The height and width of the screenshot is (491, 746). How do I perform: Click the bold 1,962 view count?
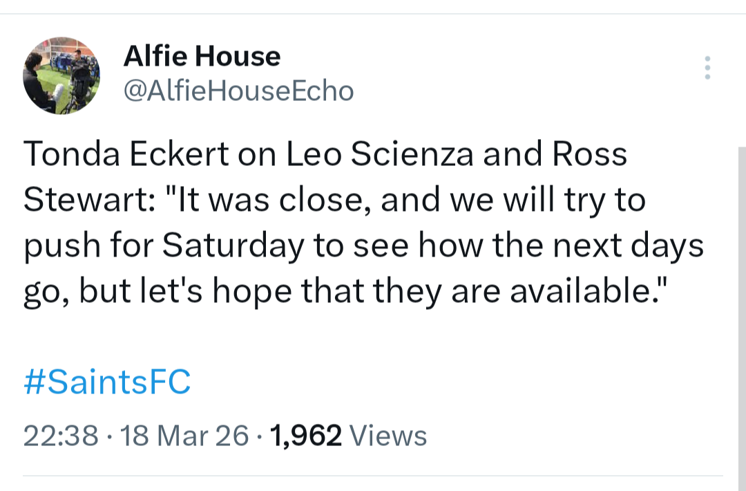point(307,436)
